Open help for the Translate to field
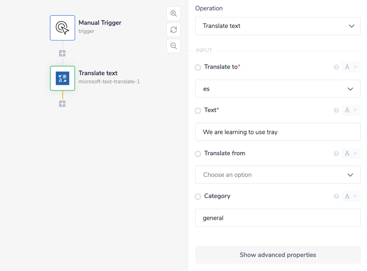The height and width of the screenshot is (271, 367). [336, 67]
